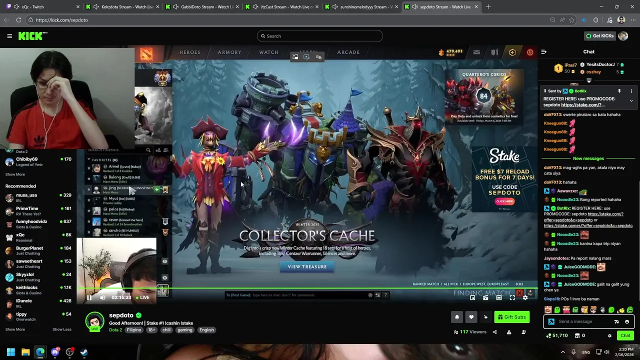640x360 pixels.
Task: Unpin the pinned chat message
Action: [619, 91]
